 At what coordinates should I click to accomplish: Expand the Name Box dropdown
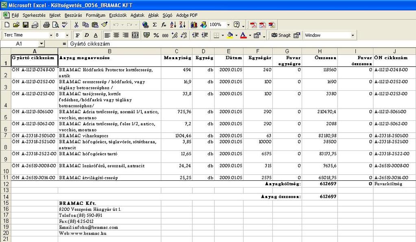pyautogui.click(x=41, y=44)
